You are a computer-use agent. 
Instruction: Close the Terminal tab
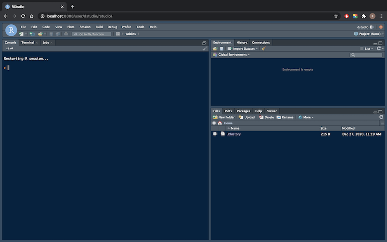(37, 43)
